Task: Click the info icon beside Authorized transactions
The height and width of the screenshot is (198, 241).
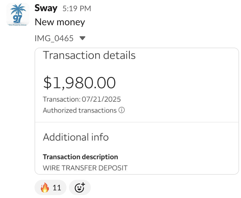Action: tap(121, 110)
